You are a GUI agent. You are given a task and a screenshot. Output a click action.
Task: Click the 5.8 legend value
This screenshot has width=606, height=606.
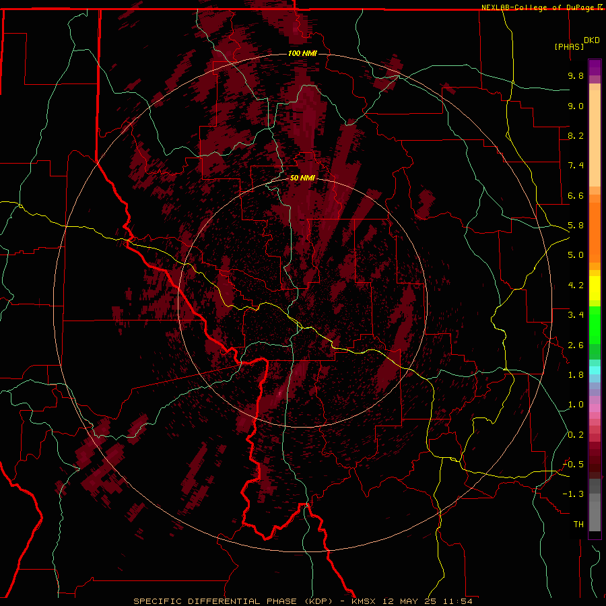click(x=576, y=226)
